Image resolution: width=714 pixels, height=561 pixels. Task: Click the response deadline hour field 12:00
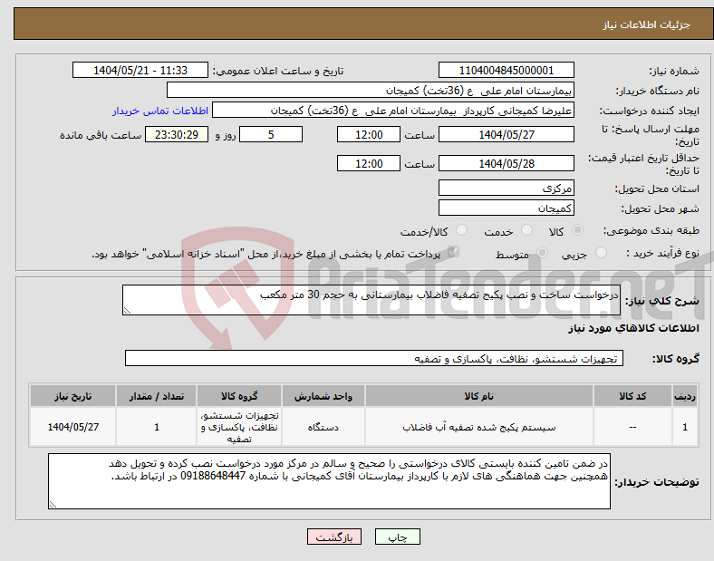(x=369, y=134)
